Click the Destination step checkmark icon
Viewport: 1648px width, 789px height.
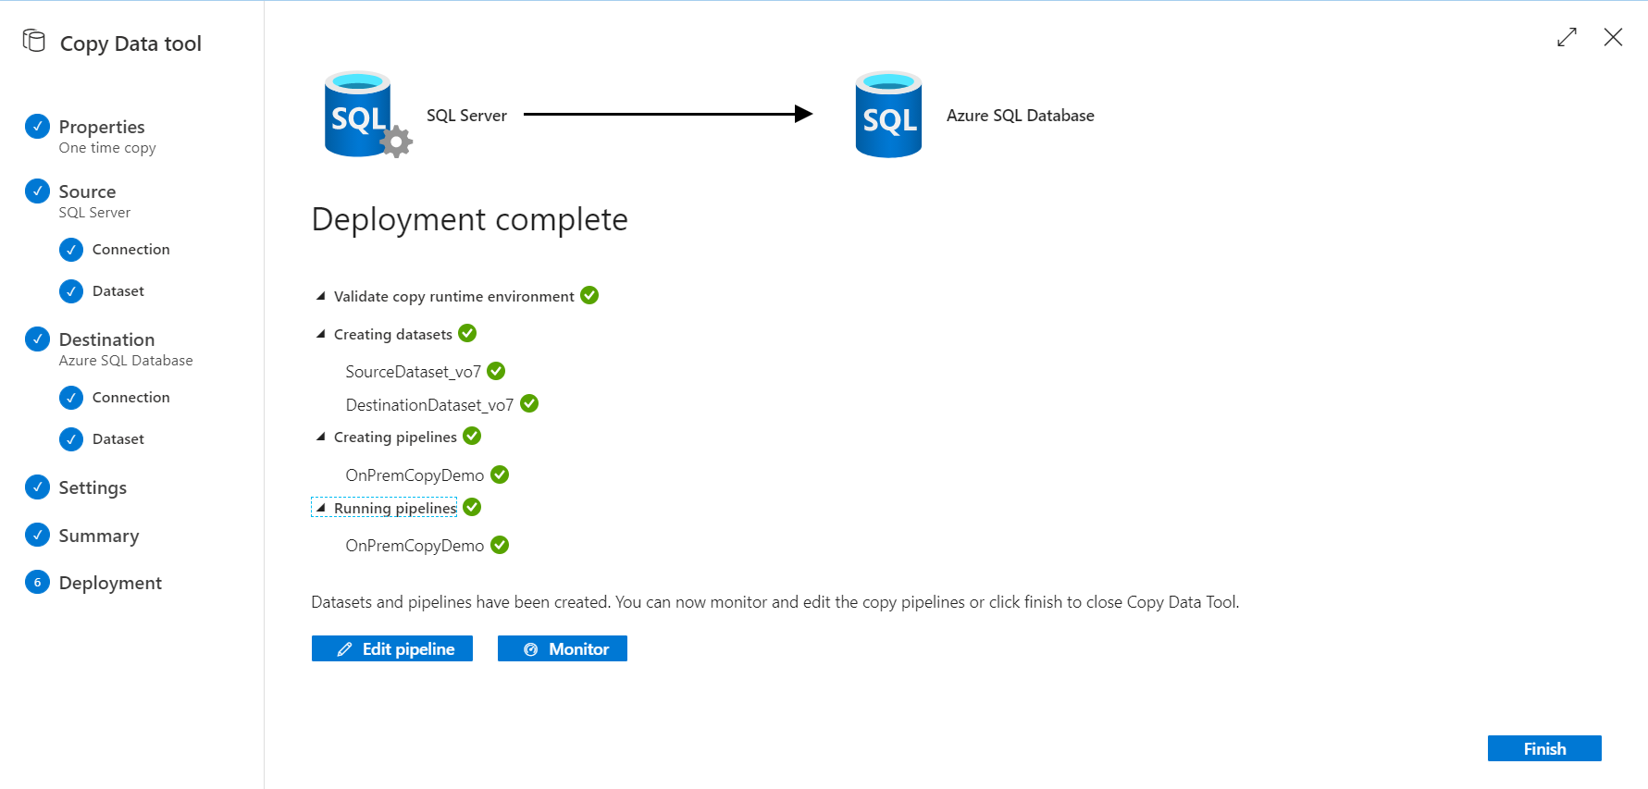(37, 339)
